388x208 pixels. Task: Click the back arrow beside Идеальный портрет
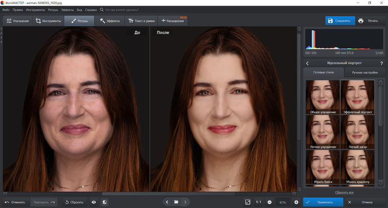(307, 63)
